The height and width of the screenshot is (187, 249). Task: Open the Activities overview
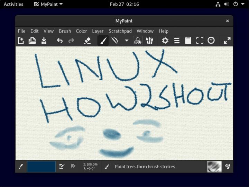[x=13, y=4]
